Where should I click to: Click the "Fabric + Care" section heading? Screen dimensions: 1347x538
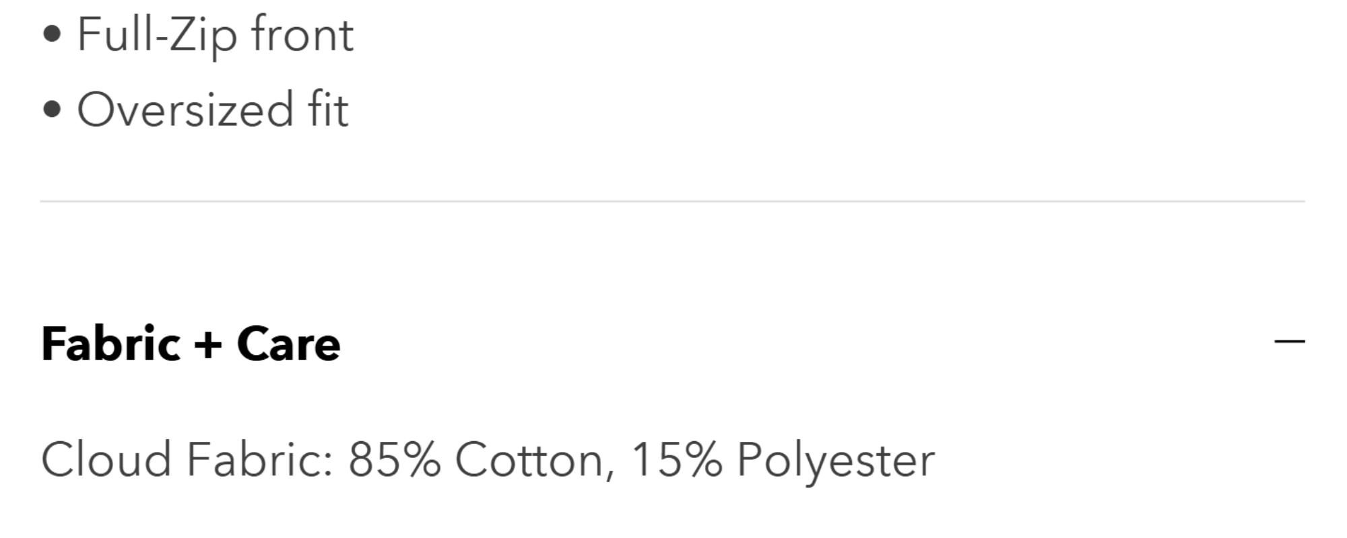coord(191,344)
